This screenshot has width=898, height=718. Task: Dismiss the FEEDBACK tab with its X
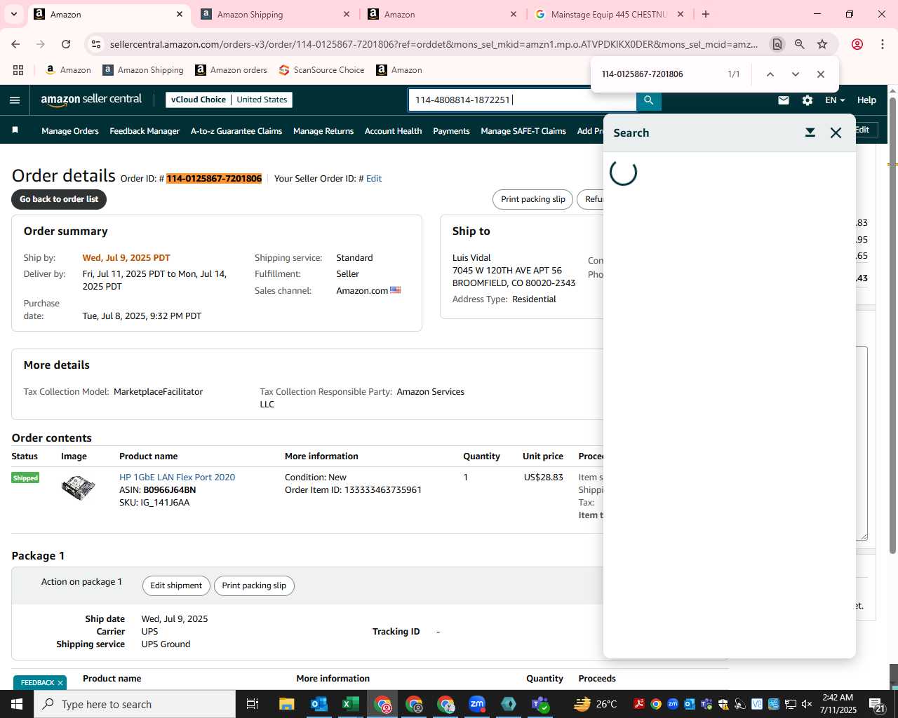[60, 683]
